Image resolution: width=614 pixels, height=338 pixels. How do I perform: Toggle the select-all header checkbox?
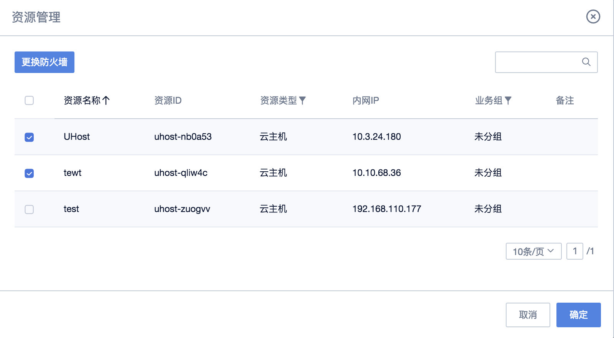tap(29, 101)
